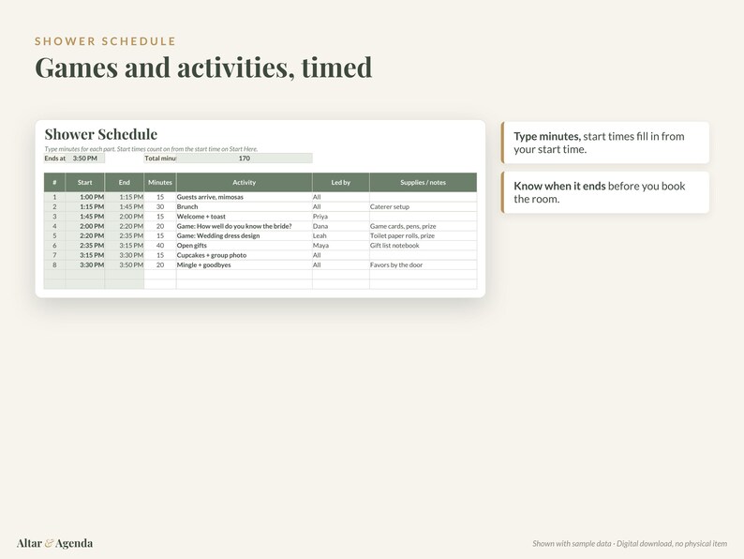Image resolution: width=744 pixels, height=559 pixels.
Task: Select the 'Supplies / notes' column header
Action: point(424,182)
